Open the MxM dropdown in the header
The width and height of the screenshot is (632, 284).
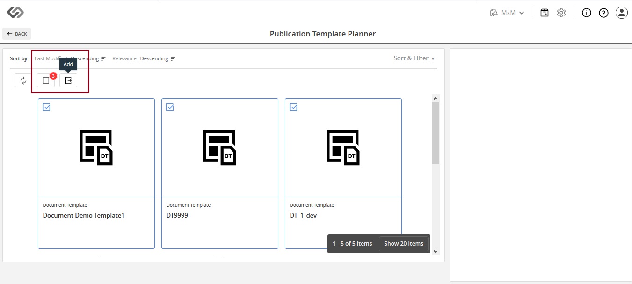coord(508,13)
